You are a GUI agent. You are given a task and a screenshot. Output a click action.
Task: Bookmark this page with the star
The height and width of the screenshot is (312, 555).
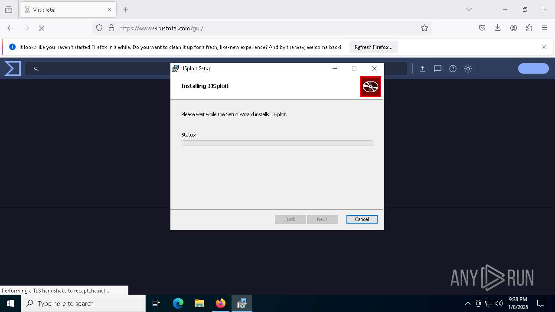[424, 28]
